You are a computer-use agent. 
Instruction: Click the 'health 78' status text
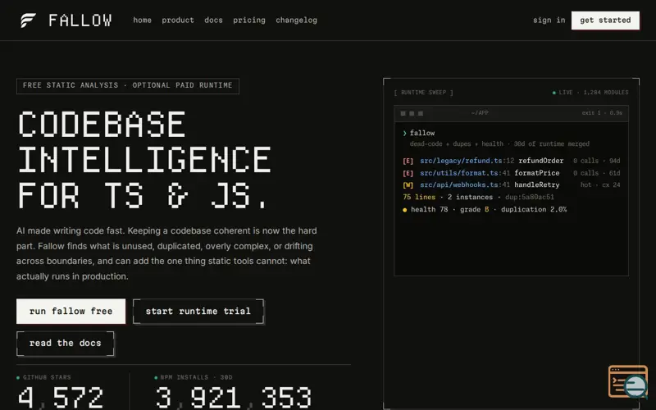pos(429,209)
